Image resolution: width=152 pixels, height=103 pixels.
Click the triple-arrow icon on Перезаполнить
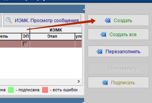pos(99,51)
